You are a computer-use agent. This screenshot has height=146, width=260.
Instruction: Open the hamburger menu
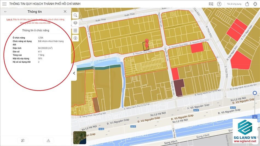click(4, 4)
